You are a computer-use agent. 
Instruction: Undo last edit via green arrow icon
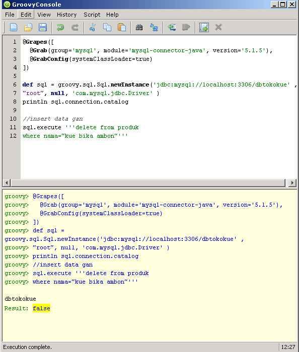(60, 27)
